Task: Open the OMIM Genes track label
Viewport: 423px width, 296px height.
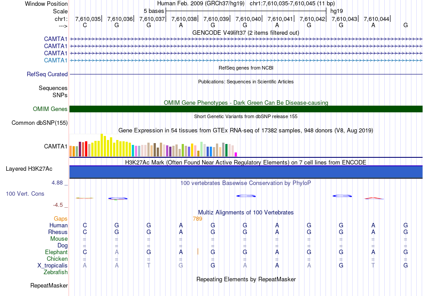Action: (50, 109)
